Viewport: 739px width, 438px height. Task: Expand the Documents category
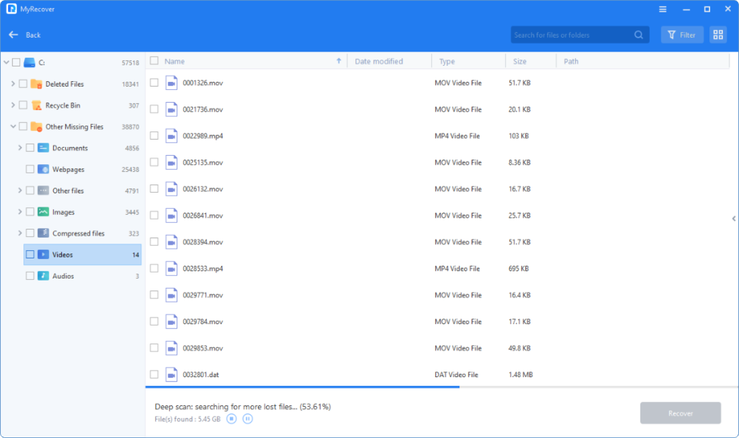20,148
